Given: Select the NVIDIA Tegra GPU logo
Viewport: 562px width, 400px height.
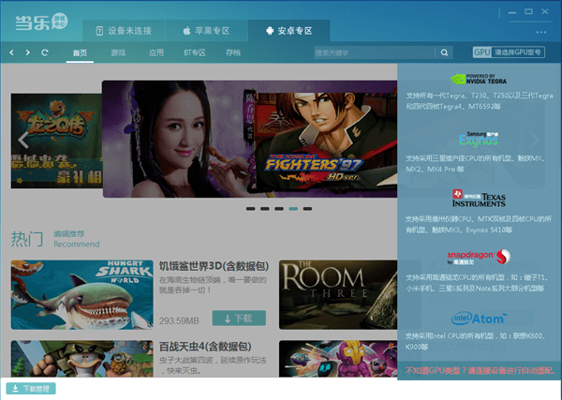Looking at the screenshot, I should click(480, 80).
